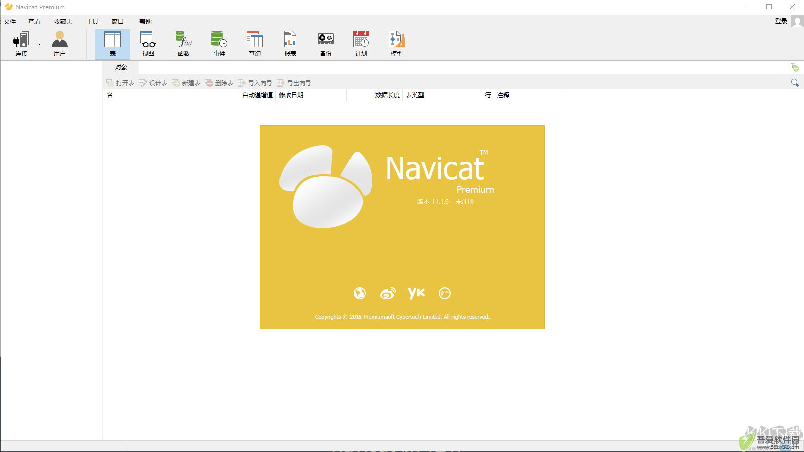Select the 函数 function icon
This screenshot has height=452, width=804.
[184, 44]
